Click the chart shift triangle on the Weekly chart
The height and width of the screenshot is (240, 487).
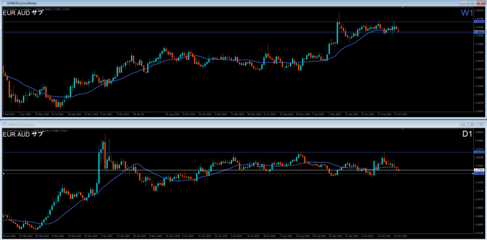click(x=402, y=8)
